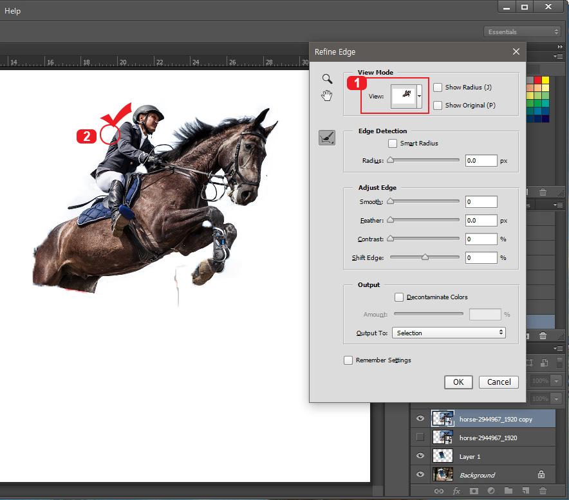Screen dimensions: 569x500
Task: Click trash icon above Layers panel
Action: (x=543, y=336)
